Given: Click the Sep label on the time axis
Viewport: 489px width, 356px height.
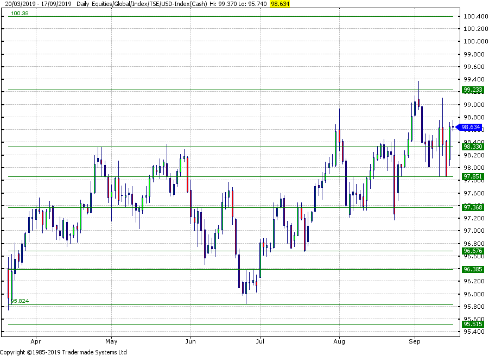Looking at the screenshot, I should point(415,342).
